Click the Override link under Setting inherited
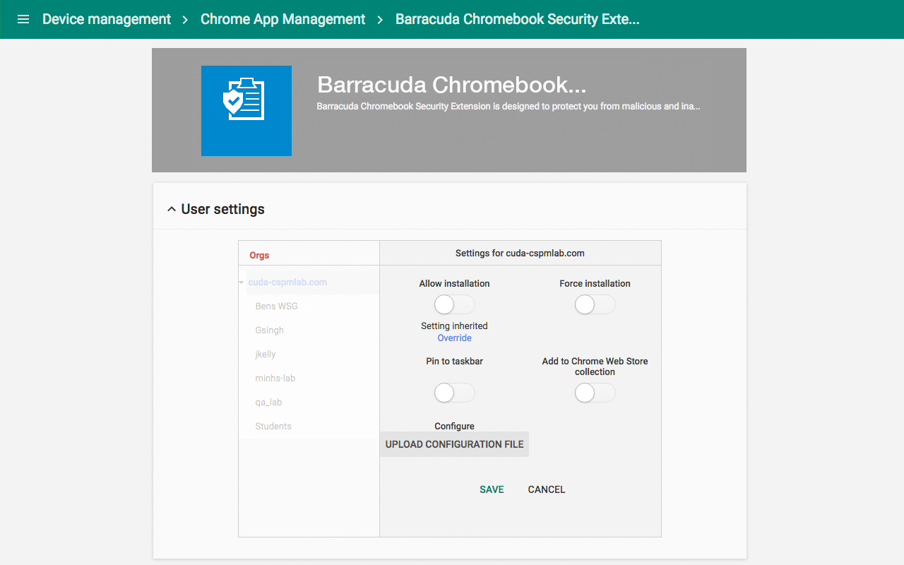The height and width of the screenshot is (565, 904). (x=454, y=338)
